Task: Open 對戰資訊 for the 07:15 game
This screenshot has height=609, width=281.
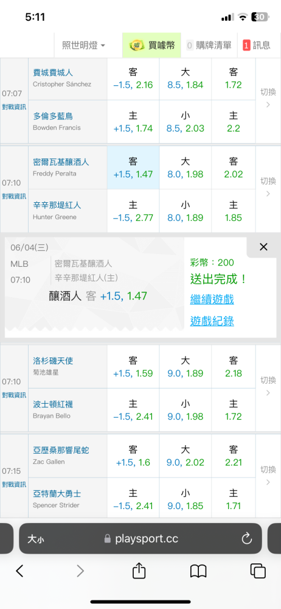Action: pos(14,484)
